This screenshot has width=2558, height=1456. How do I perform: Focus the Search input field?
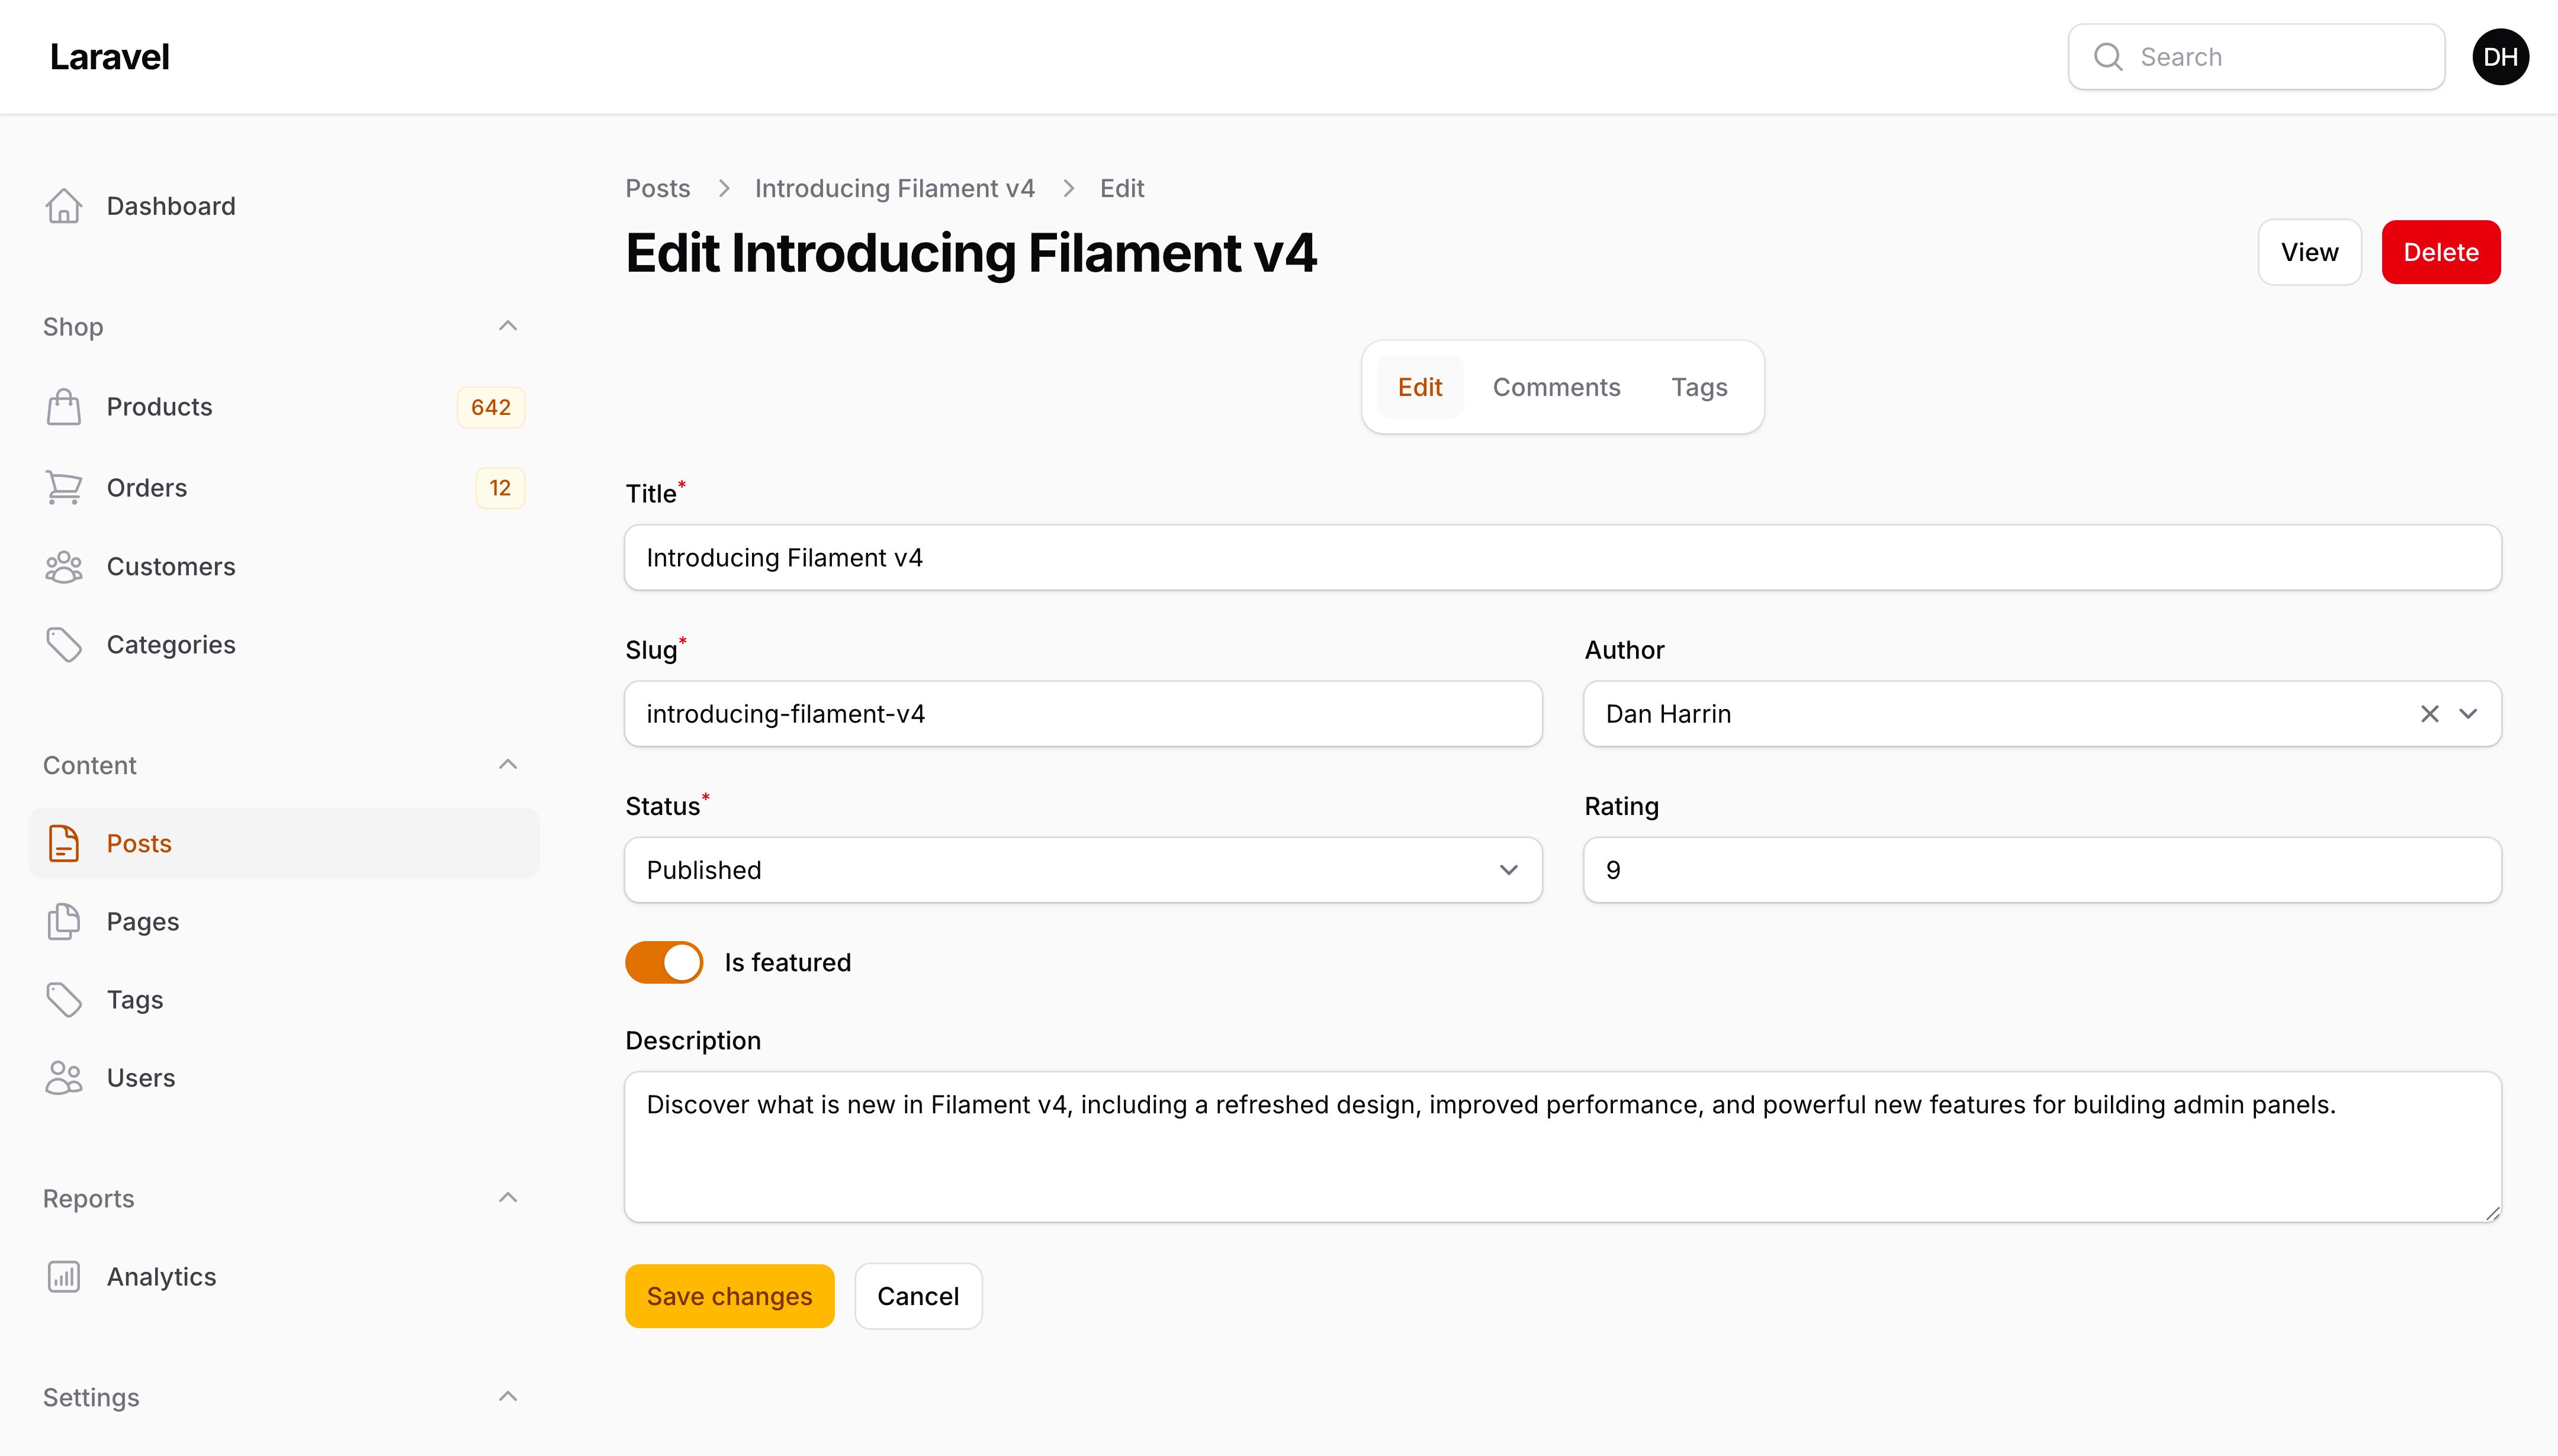click(x=2257, y=57)
